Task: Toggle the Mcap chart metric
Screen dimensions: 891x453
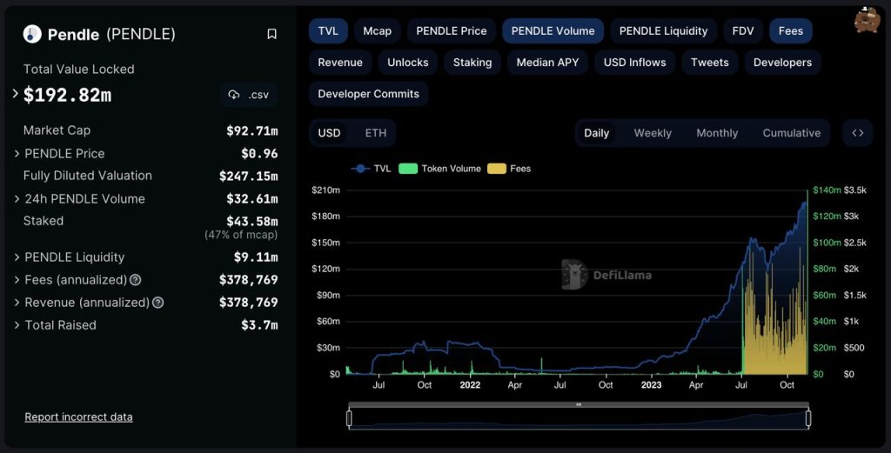Action: coord(378,30)
